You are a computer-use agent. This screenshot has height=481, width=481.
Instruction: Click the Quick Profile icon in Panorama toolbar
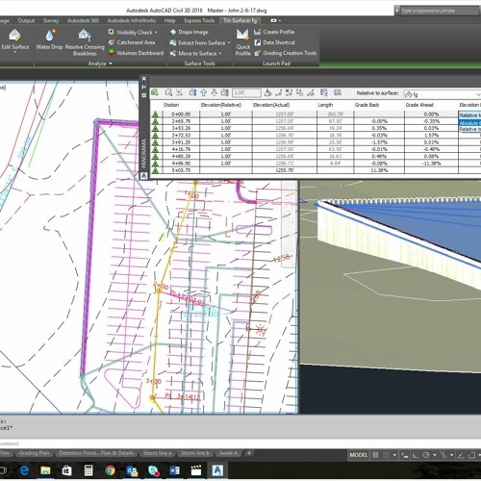[x=179, y=92]
